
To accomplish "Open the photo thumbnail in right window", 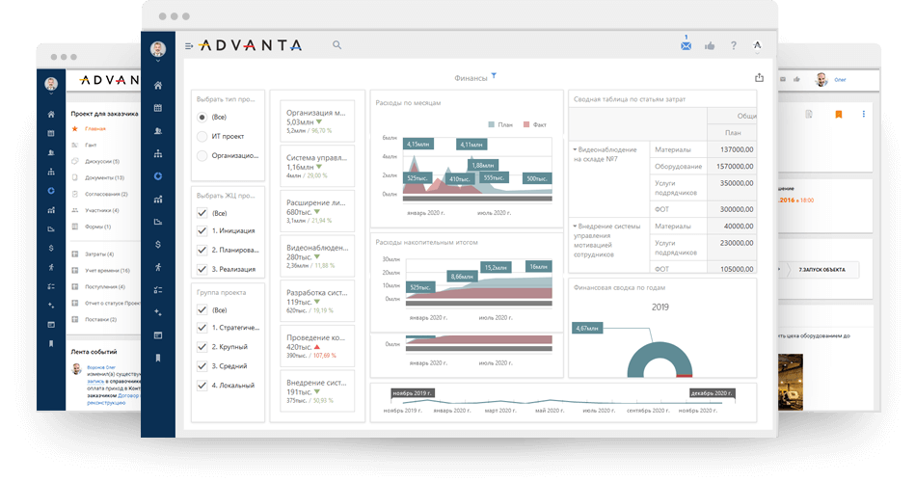I will click(791, 381).
